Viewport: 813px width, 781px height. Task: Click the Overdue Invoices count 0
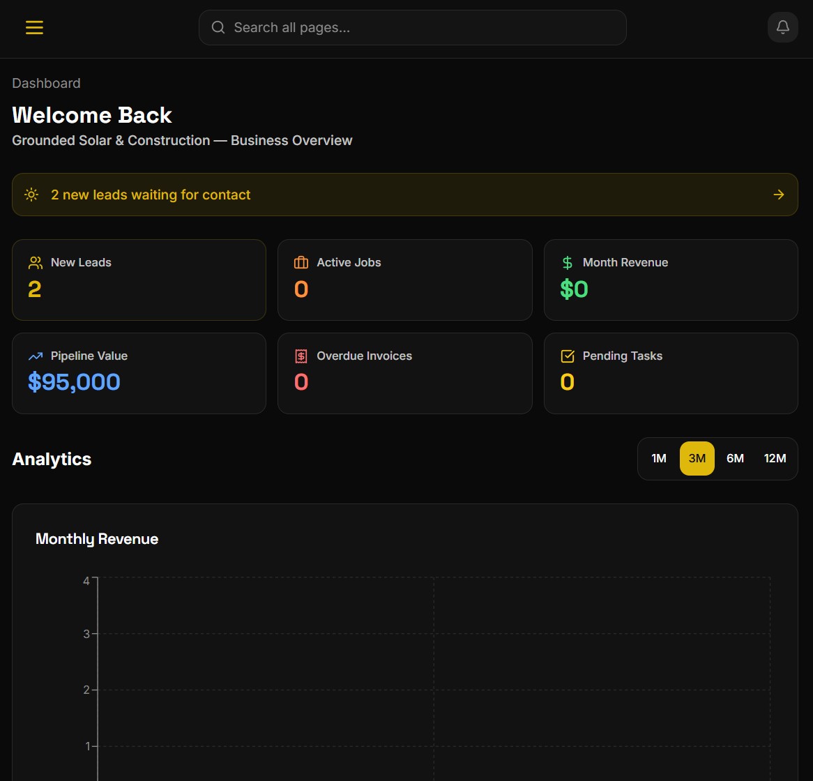(x=301, y=382)
